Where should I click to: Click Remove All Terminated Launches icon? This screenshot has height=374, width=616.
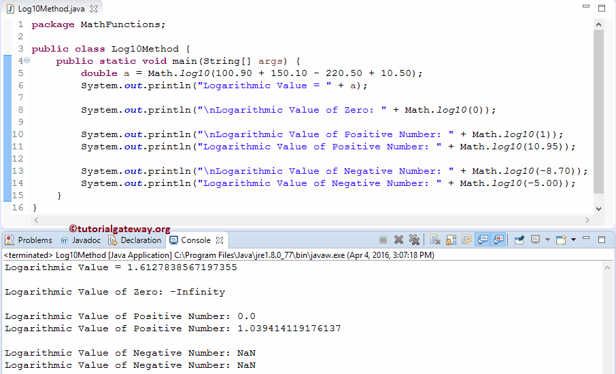(x=414, y=240)
